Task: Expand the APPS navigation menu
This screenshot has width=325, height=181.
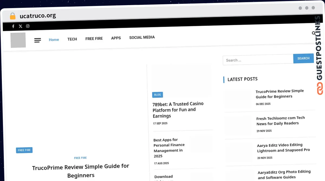Action: [116, 38]
